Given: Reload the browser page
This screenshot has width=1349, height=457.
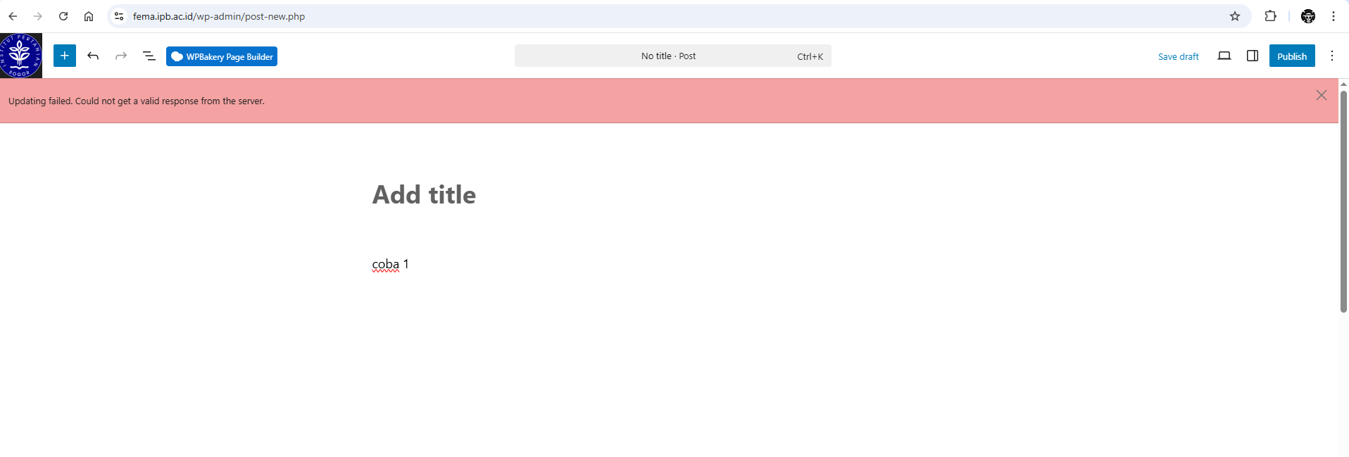Looking at the screenshot, I should 63,16.
